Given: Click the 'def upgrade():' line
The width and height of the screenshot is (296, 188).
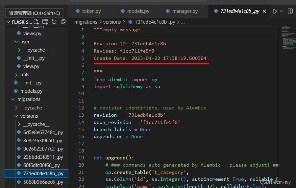Looking at the screenshot, I should (x=114, y=158).
